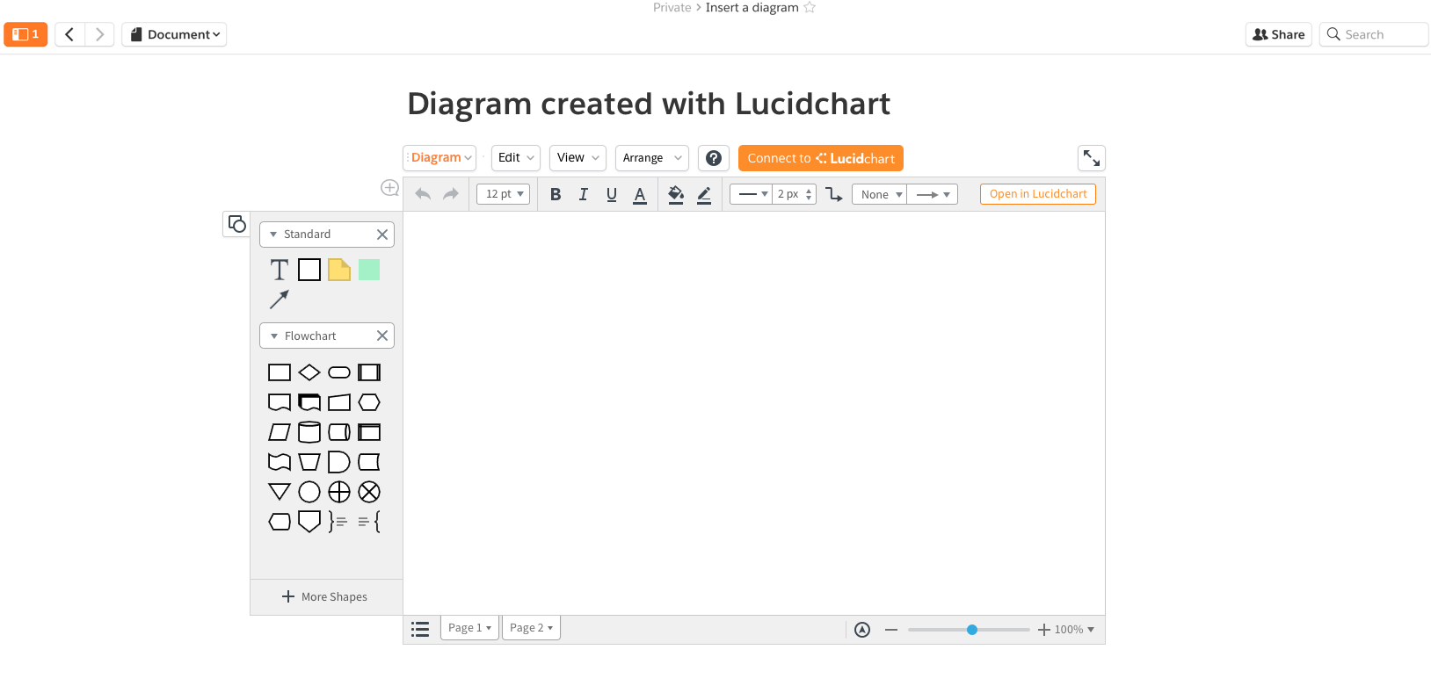Expand diagram to full screen
Viewport: 1431px width, 693px height.
(x=1092, y=158)
